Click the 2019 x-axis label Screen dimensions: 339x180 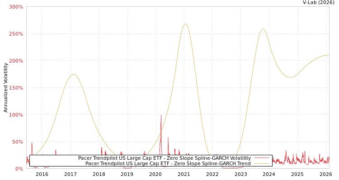127,174
